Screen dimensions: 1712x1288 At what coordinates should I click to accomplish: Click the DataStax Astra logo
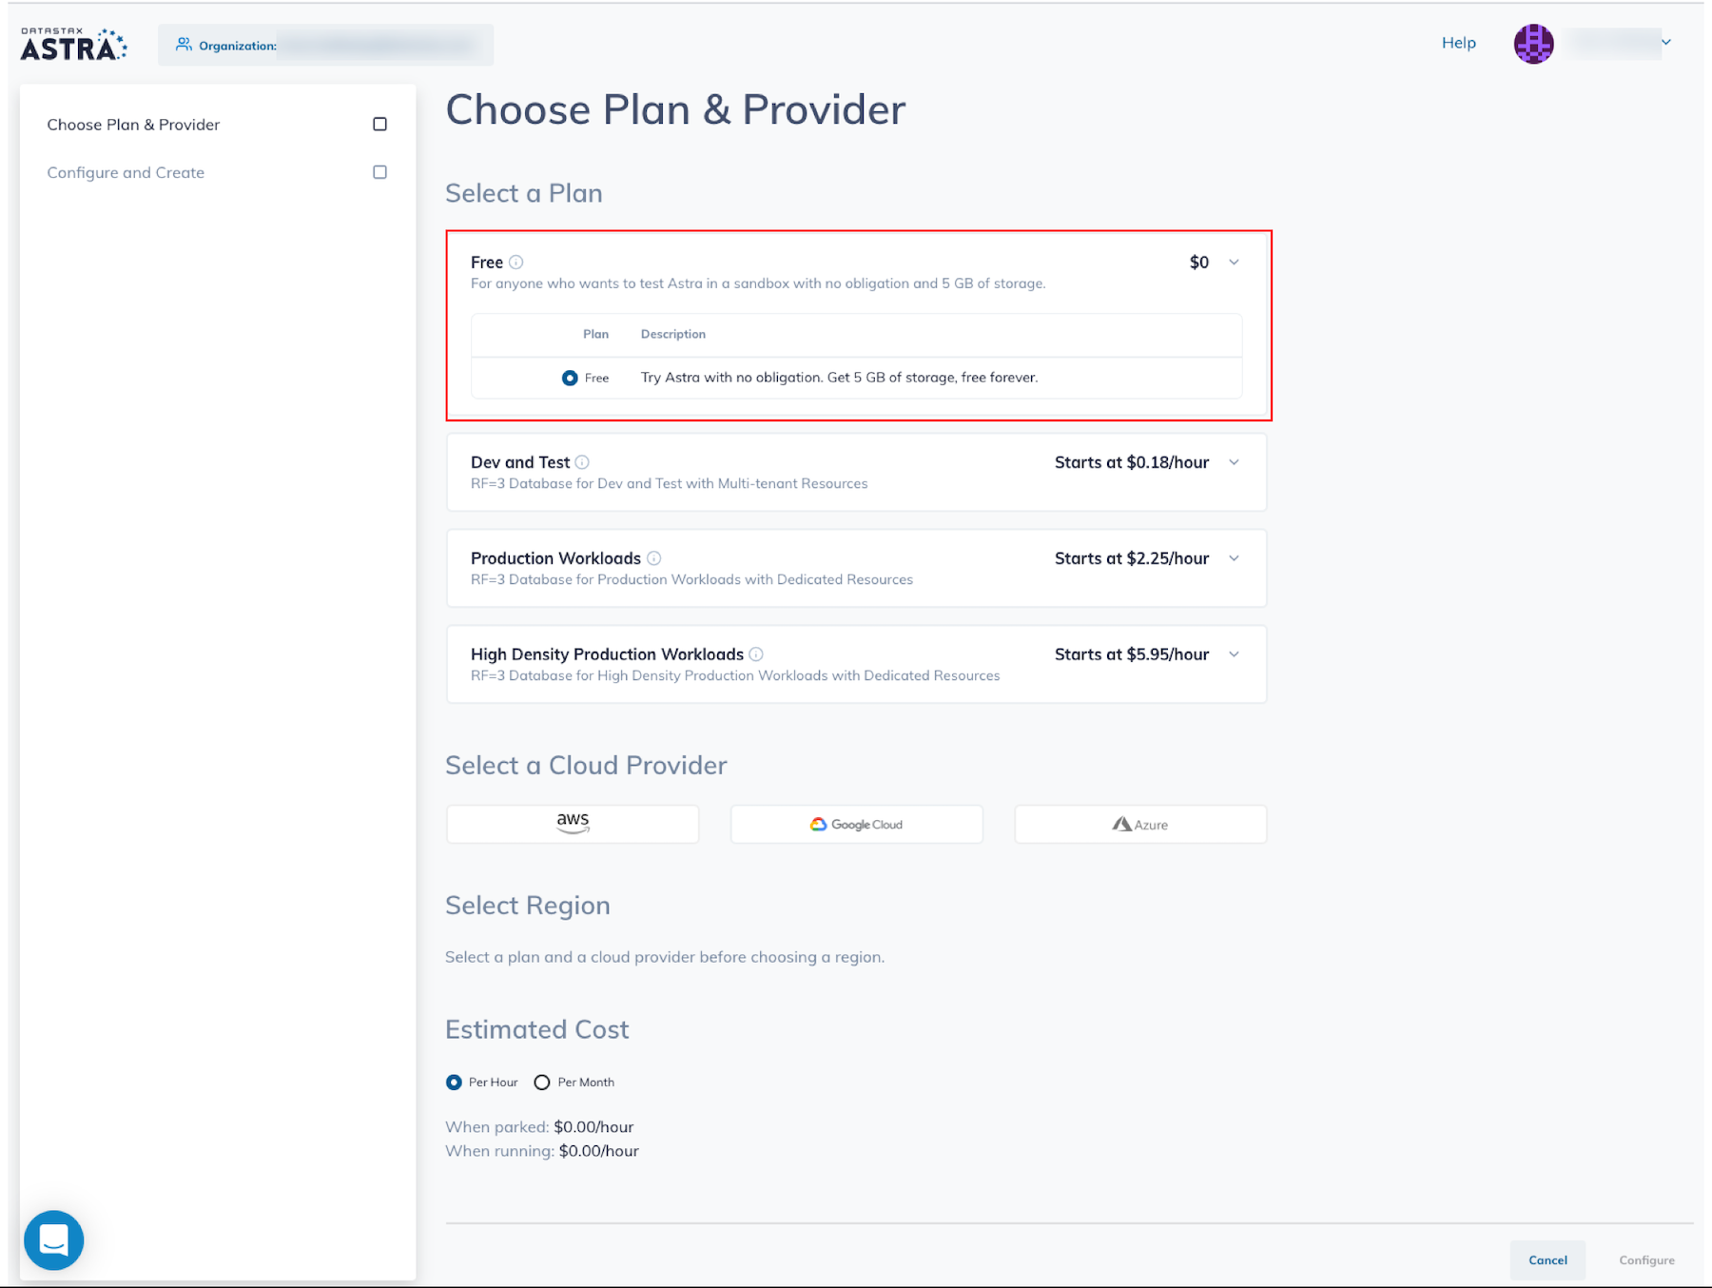(x=74, y=44)
